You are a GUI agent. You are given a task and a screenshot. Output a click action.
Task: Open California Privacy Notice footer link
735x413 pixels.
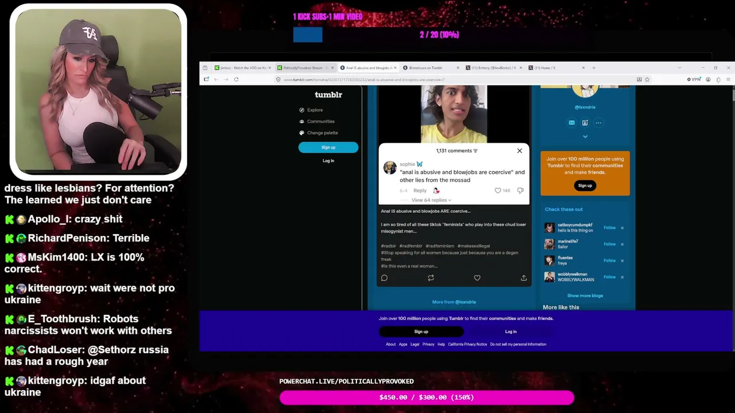point(467,345)
